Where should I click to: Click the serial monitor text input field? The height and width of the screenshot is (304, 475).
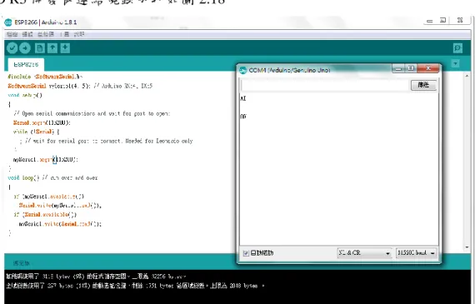click(325, 85)
